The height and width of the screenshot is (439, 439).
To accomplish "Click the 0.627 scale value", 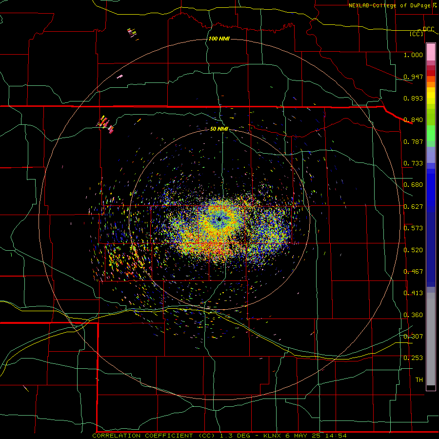I will 413,207.
